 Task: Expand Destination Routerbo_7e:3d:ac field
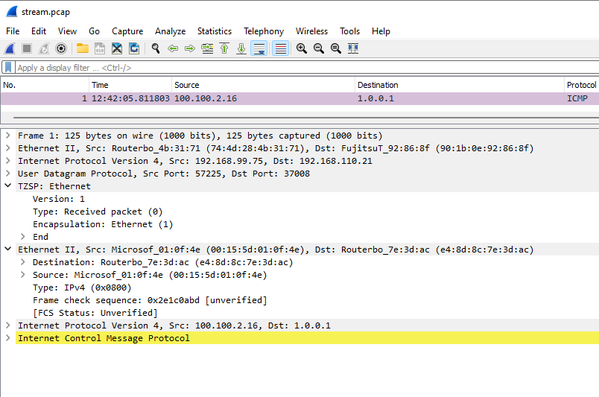point(22,261)
